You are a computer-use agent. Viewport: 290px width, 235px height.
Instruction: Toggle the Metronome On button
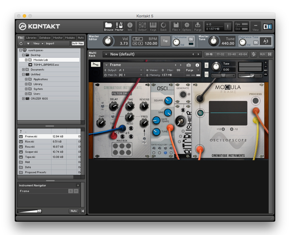(191, 39)
